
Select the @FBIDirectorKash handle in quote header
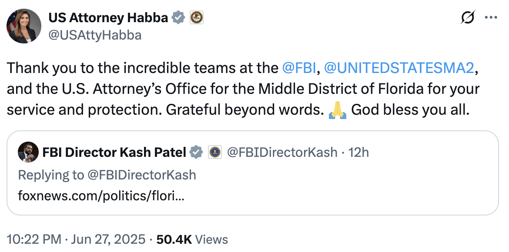282,152
